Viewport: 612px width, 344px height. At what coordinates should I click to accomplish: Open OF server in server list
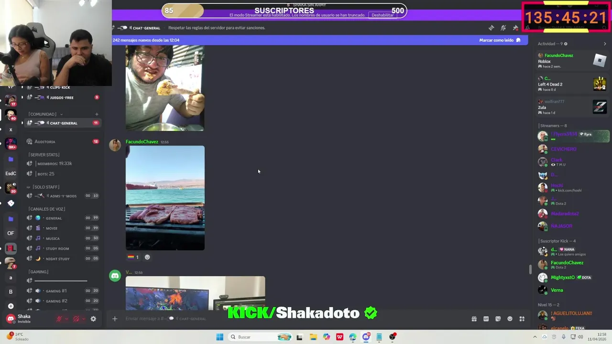(x=11, y=233)
